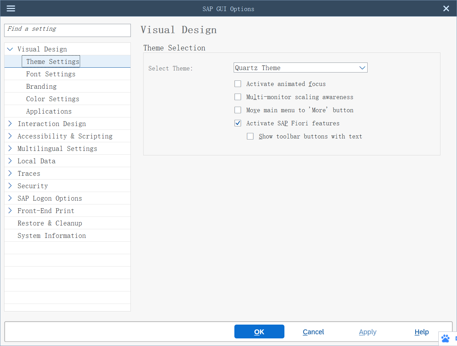457x346 pixels.
Task: Select Font Settings in the sidebar
Action: coord(50,74)
